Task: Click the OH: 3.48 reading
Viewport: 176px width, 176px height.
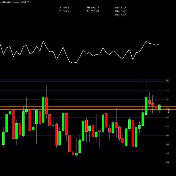Action: (120, 11)
